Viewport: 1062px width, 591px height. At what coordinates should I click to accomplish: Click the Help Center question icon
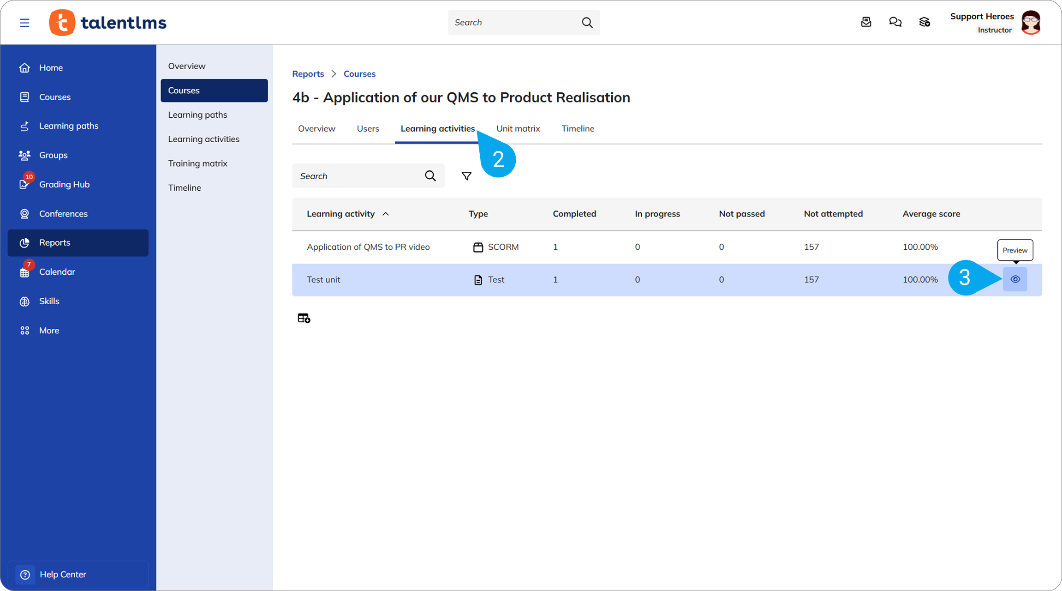pyautogui.click(x=25, y=574)
